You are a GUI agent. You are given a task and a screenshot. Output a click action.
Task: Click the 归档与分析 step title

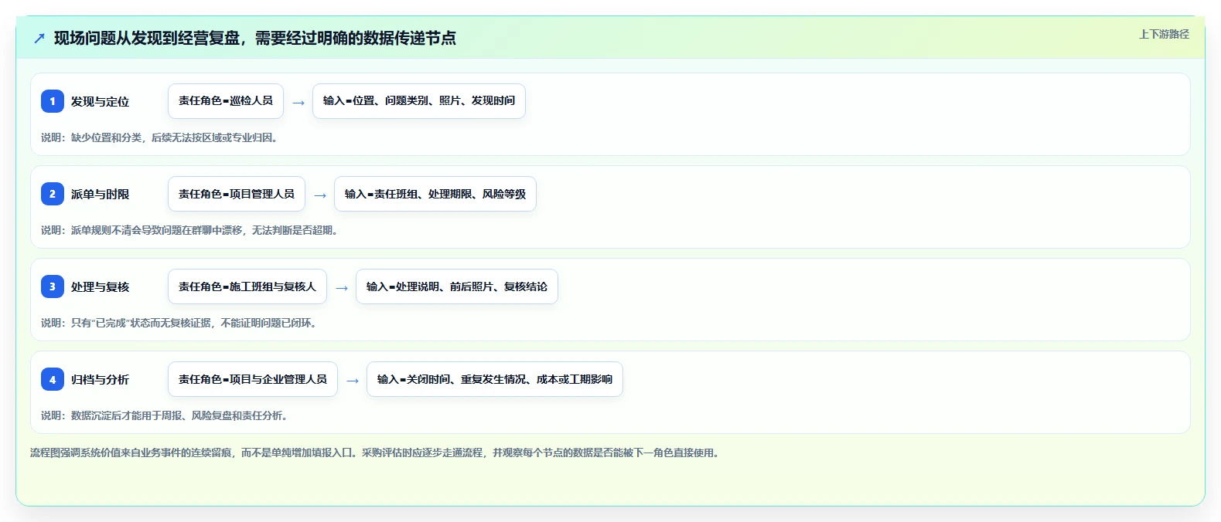(x=101, y=379)
